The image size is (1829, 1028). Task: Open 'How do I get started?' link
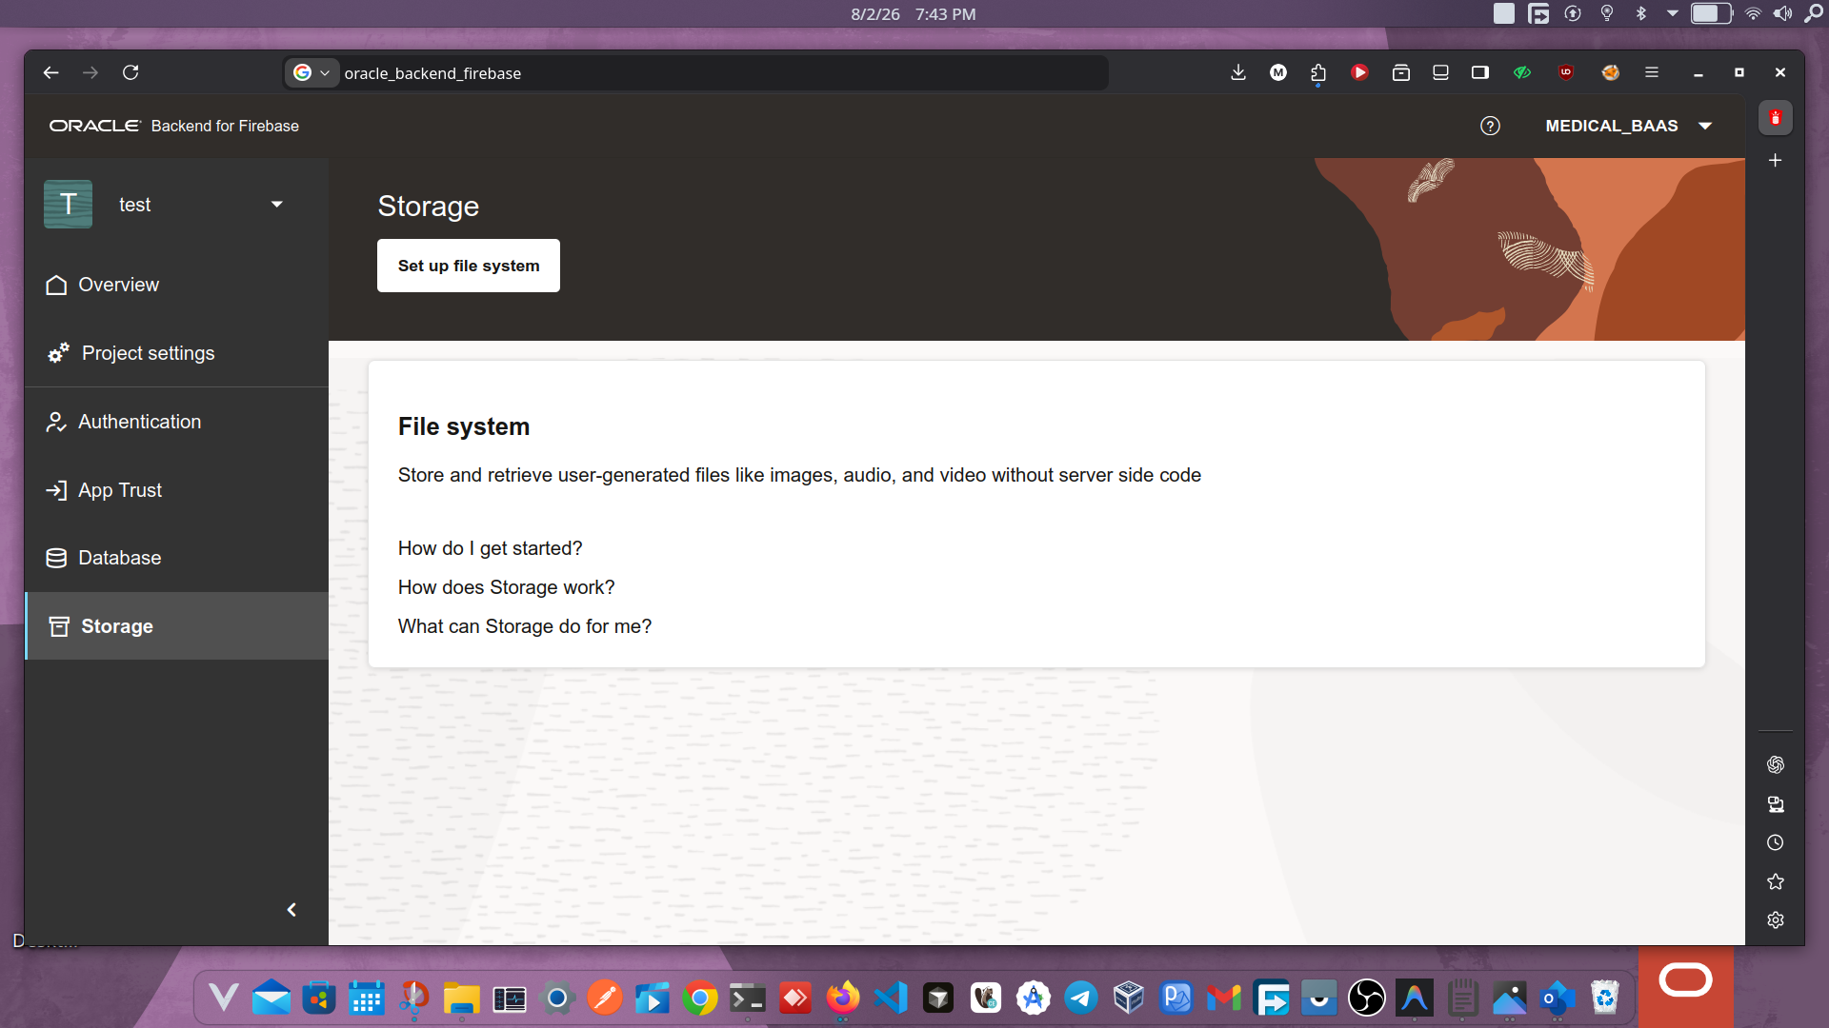[490, 548]
